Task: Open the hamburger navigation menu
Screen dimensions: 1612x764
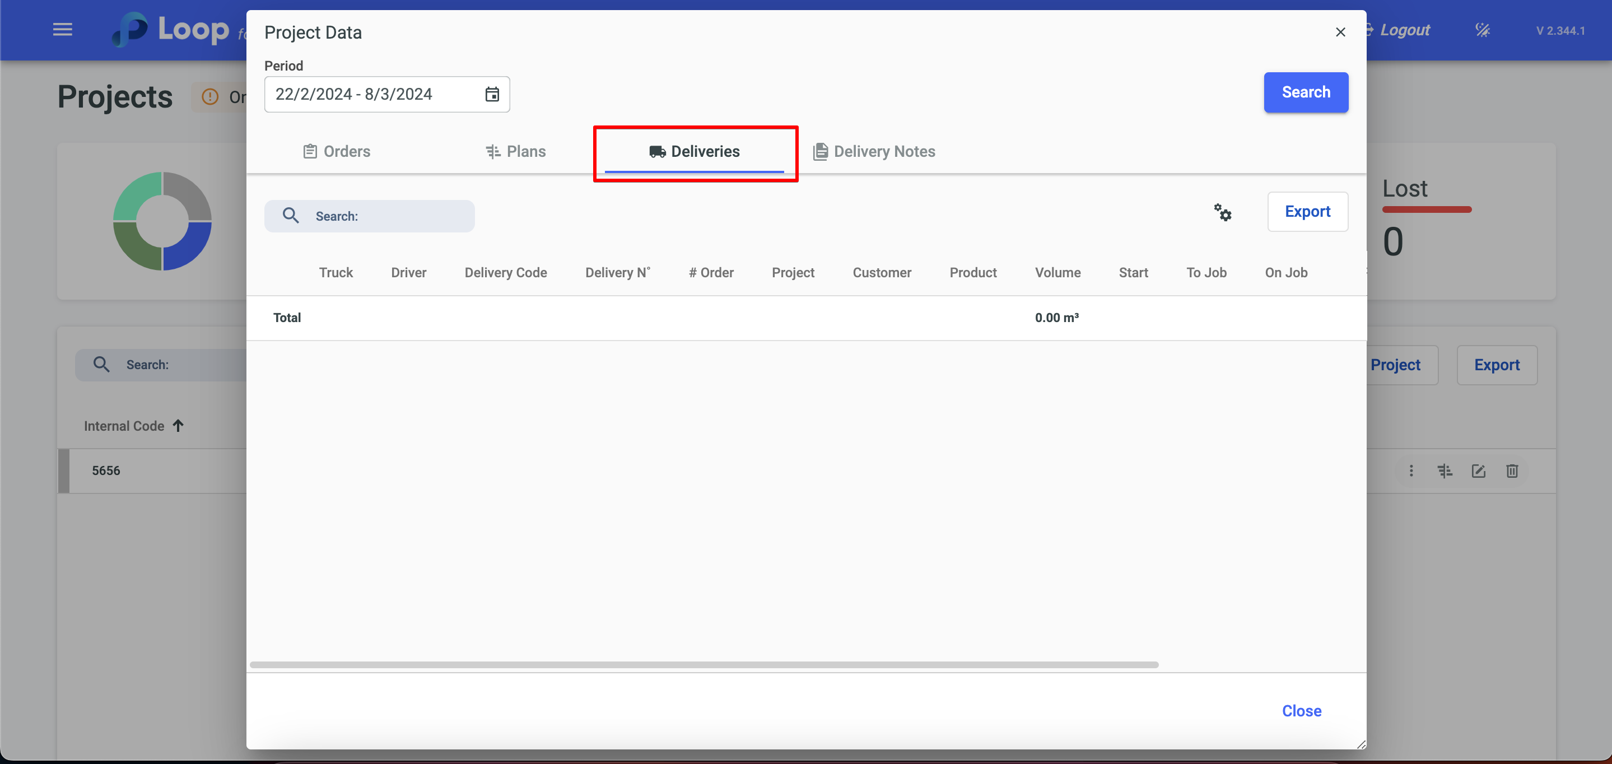Action: (62, 30)
